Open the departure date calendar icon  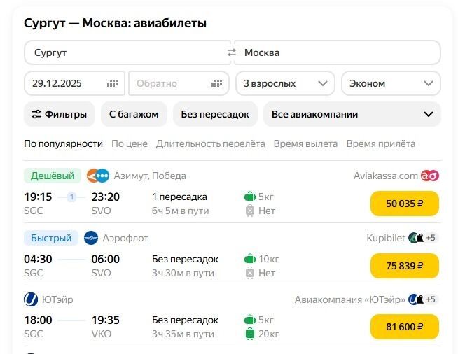[112, 83]
